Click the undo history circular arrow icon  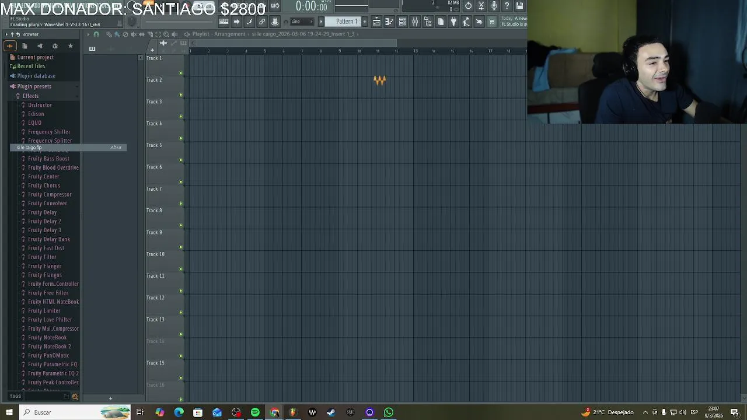point(468,6)
